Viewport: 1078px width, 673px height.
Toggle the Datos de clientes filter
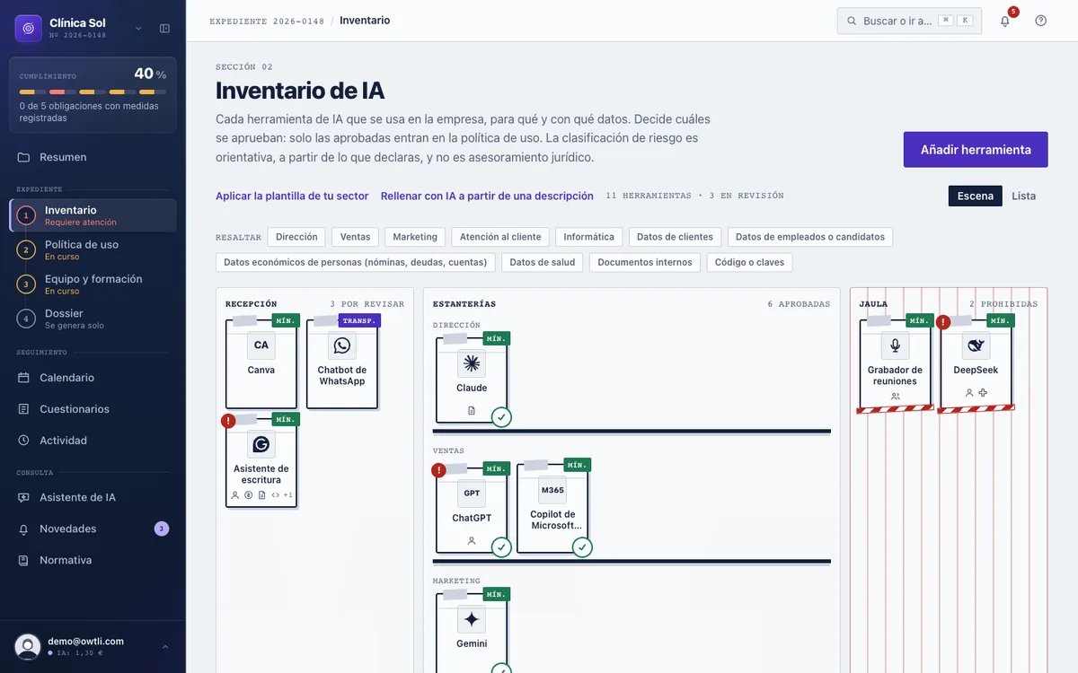(x=675, y=237)
